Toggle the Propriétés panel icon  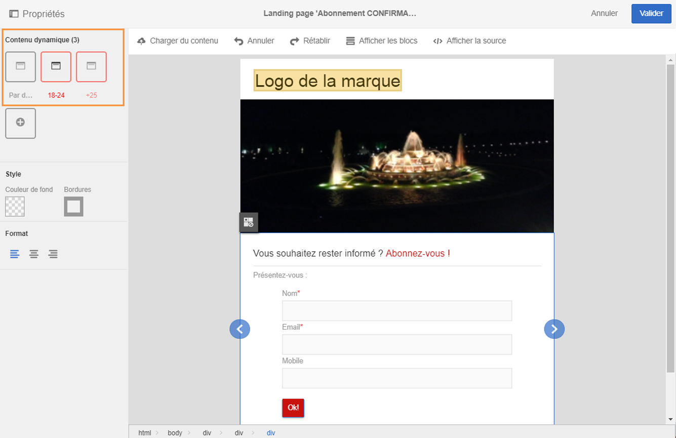(14, 14)
